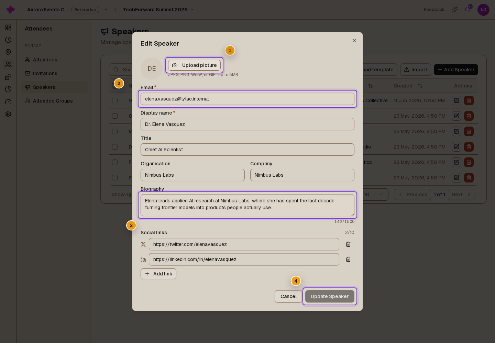This screenshot has height=343, width=495.
Task: Focus the Email input field
Action: click(x=247, y=99)
